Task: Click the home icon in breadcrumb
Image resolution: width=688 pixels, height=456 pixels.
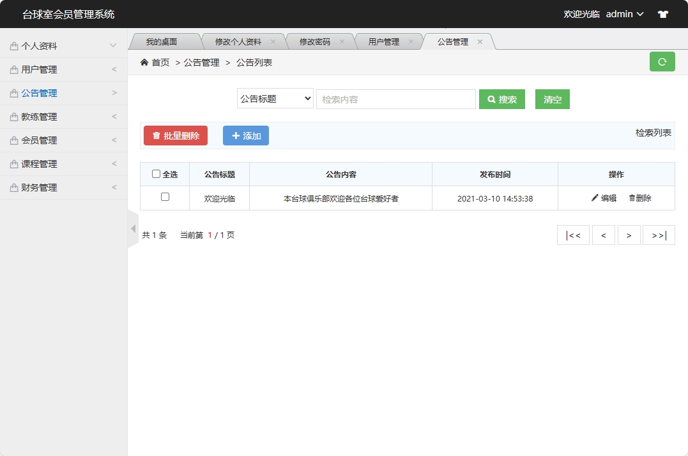Action: pos(144,62)
